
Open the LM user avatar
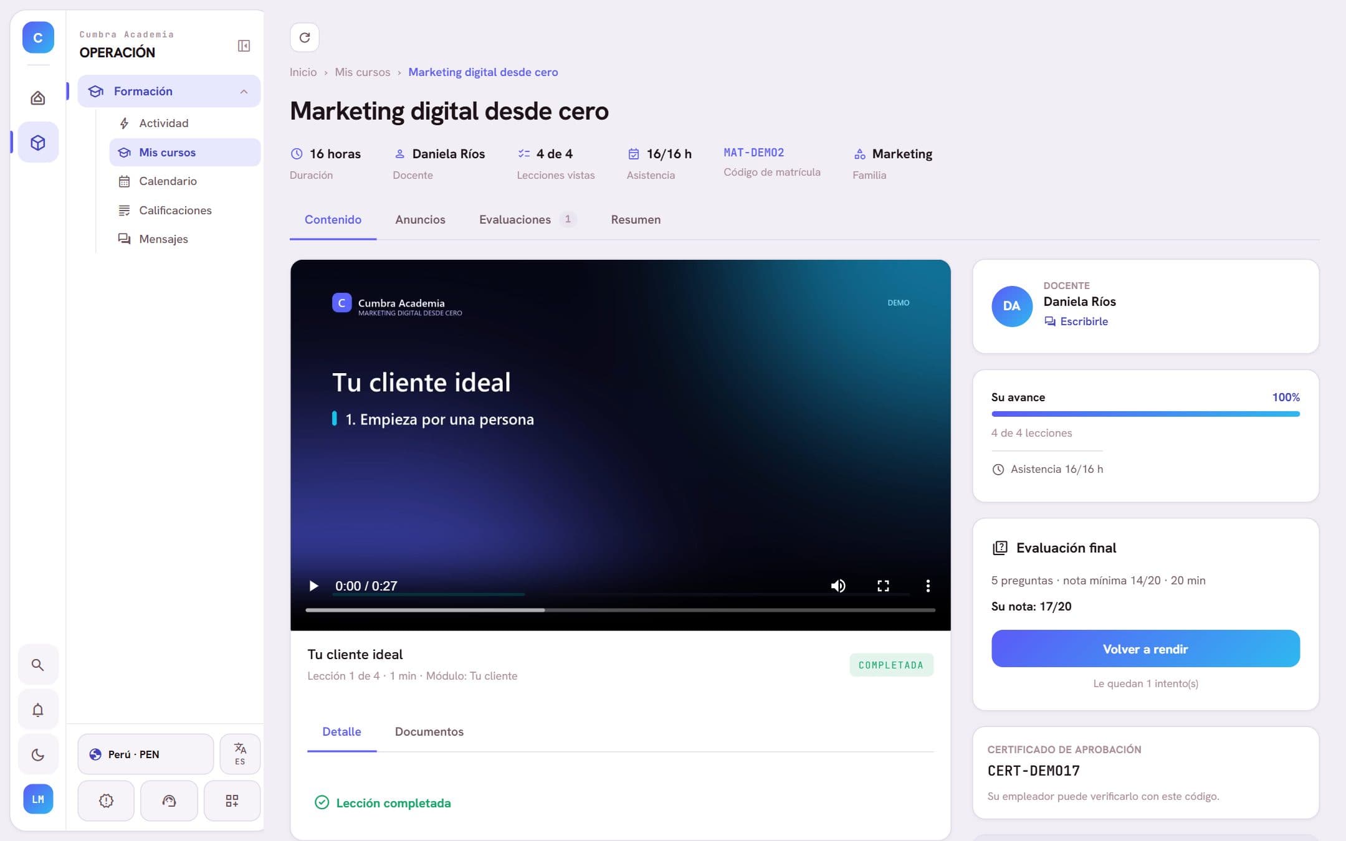coord(38,799)
